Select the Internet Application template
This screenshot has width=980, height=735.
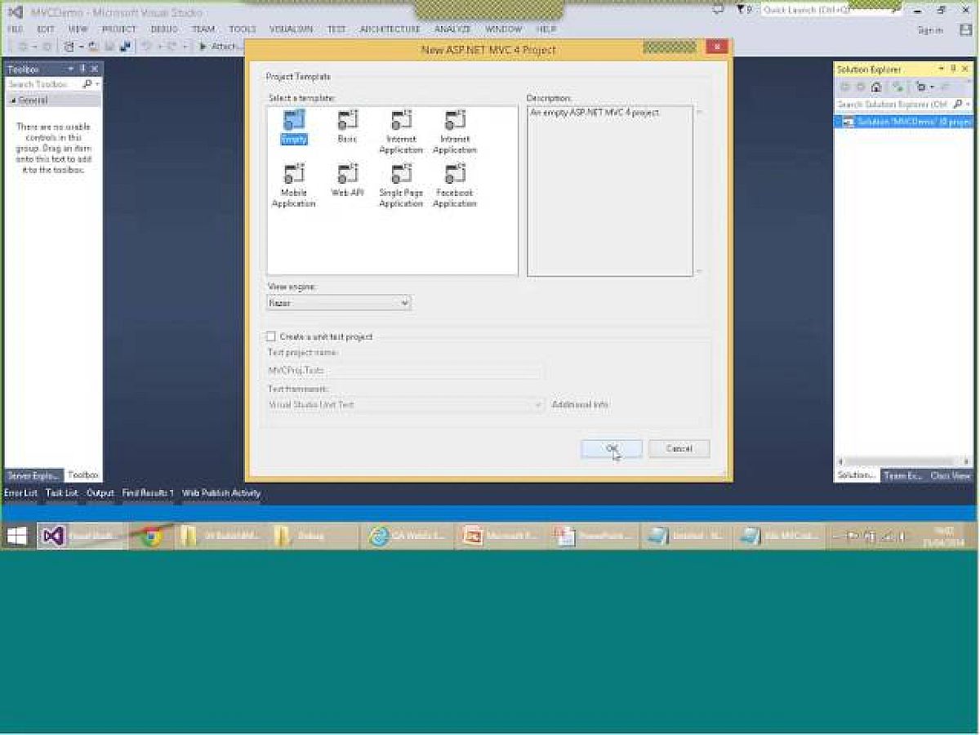coord(401,121)
